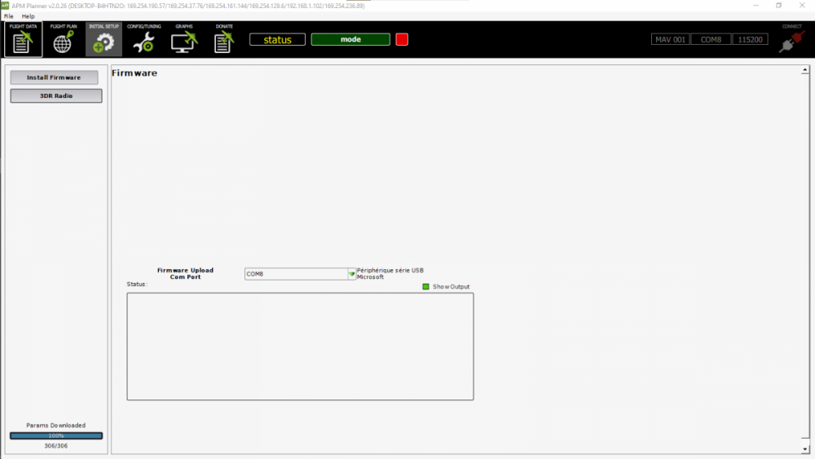815x459 pixels.
Task: Click the Firmware Upload Com Port label
Action: pos(185,273)
